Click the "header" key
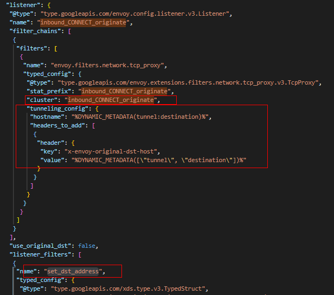The height and width of the screenshot is (295, 334). click(x=50, y=143)
